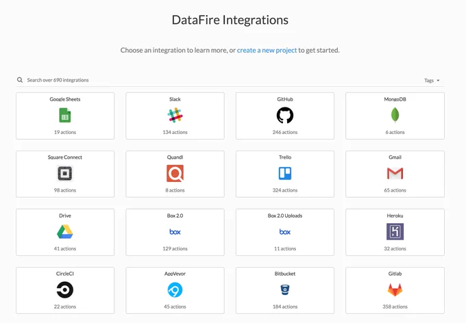Open the Bitbucket bucket icon
The image size is (466, 323).
coord(285,289)
